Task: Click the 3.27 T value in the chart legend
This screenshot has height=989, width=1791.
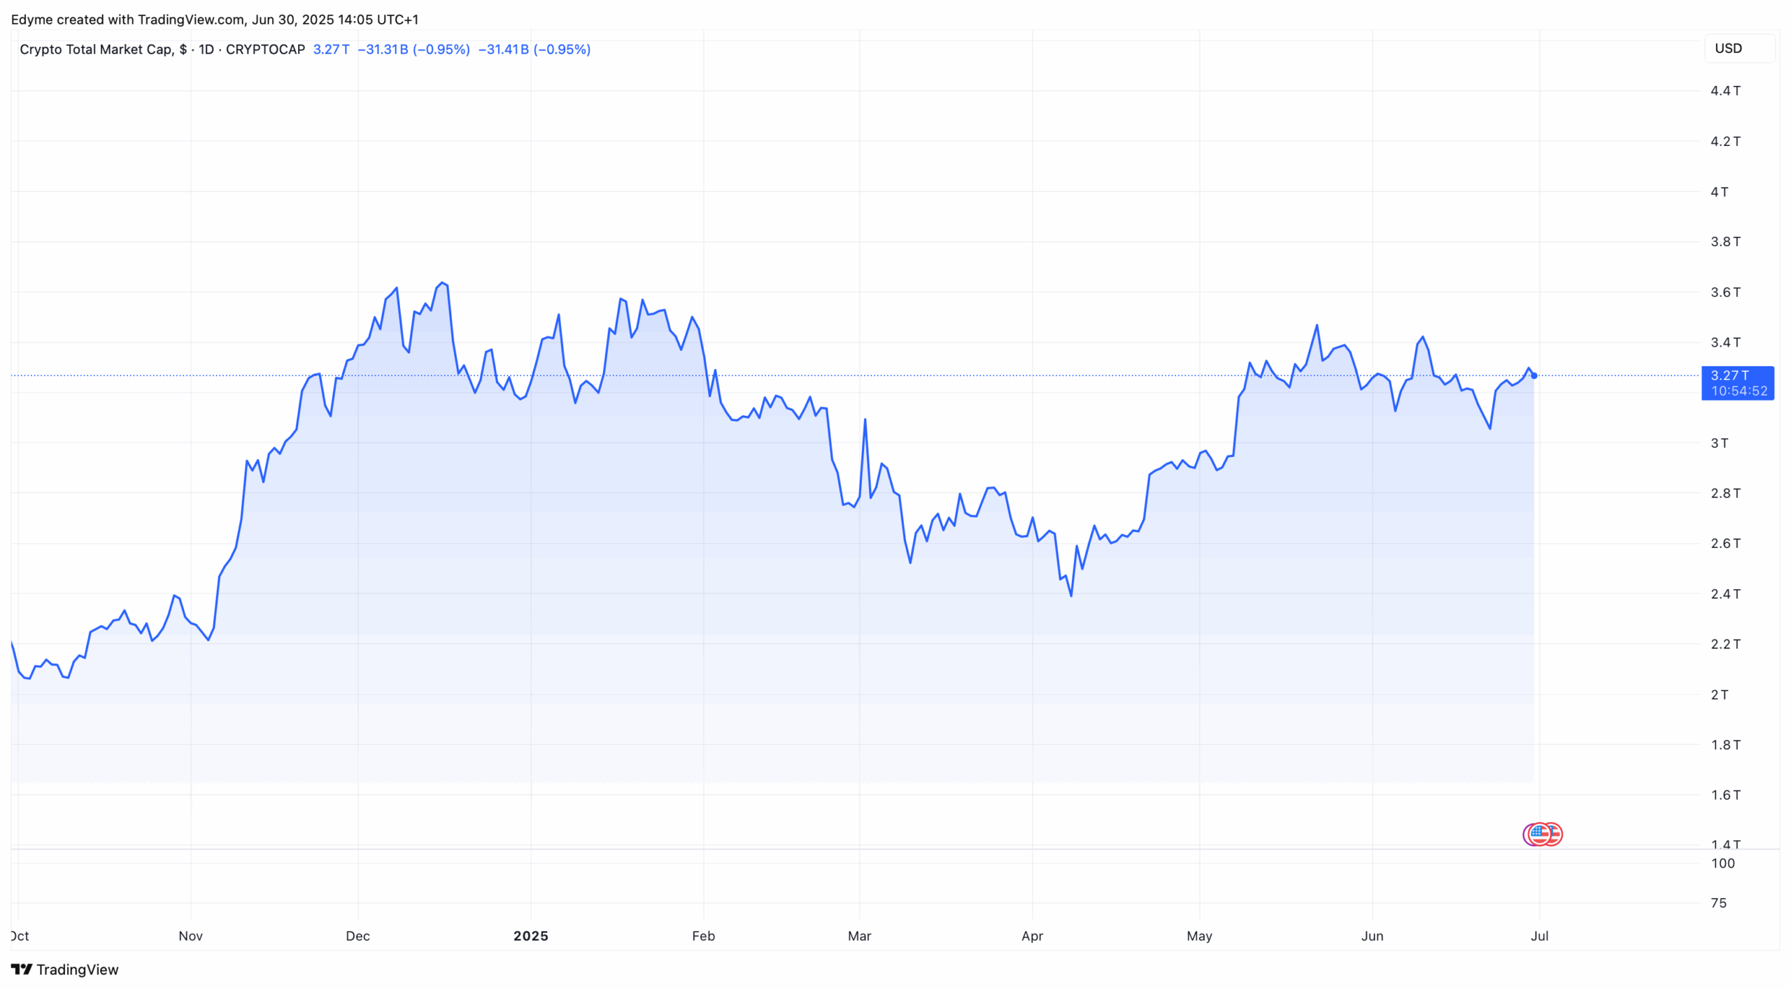Action: (x=331, y=50)
